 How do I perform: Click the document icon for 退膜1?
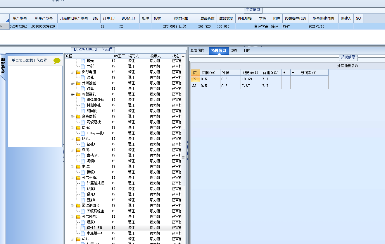tap(83, 222)
